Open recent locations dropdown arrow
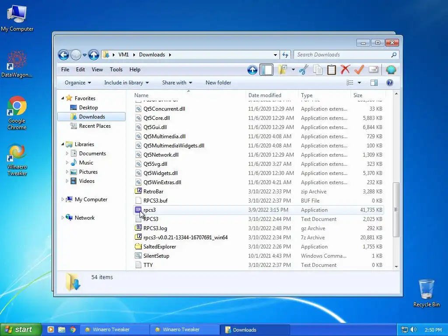Image resolution: width=448 pixels, height=336 pixels. pyautogui.click(x=84, y=55)
